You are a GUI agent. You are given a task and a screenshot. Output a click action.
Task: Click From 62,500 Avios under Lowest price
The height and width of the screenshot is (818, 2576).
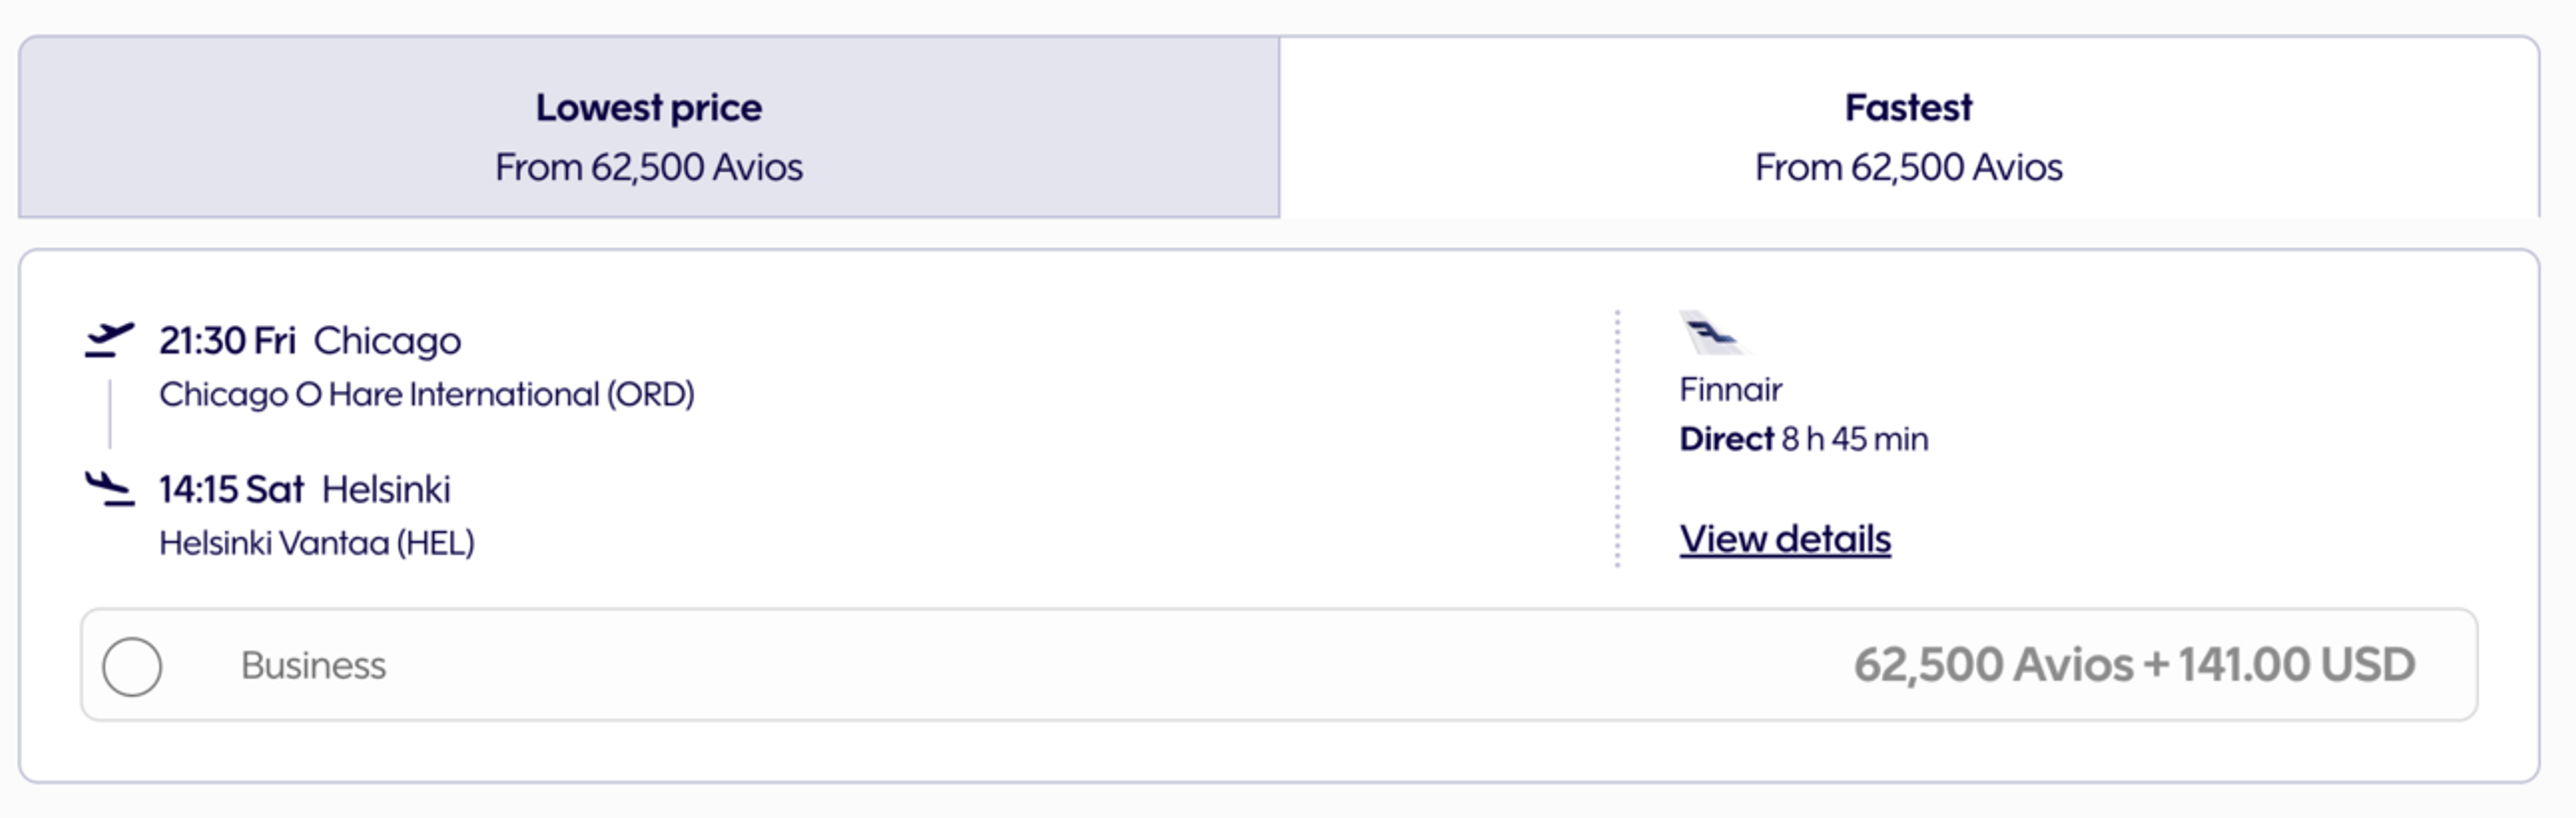pyautogui.click(x=649, y=167)
